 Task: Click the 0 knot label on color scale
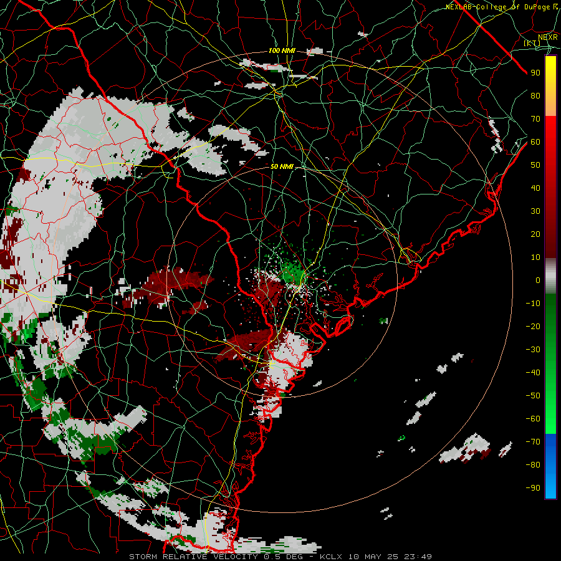point(538,280)
